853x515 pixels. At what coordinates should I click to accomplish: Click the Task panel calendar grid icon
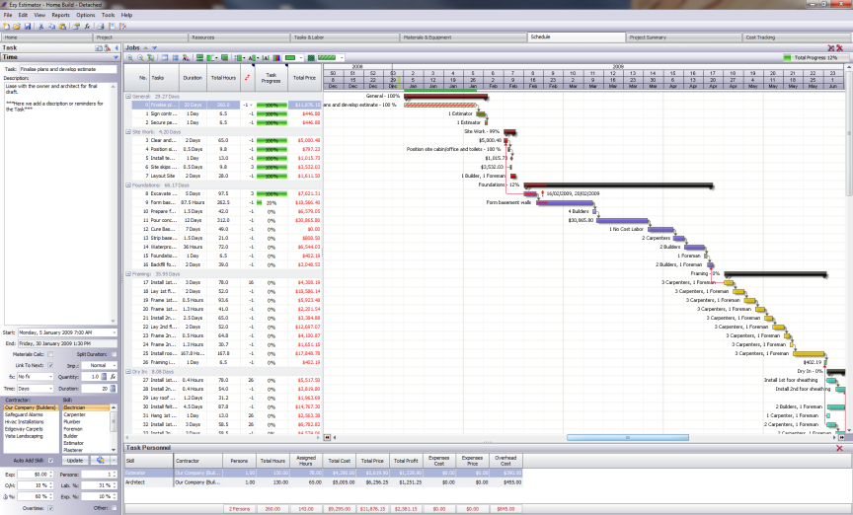pos(99,48)
